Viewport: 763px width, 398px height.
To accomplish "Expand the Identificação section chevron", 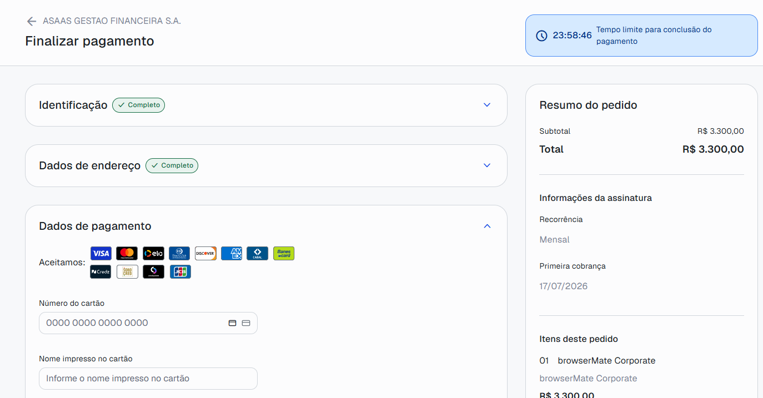I will click(487, 105).
